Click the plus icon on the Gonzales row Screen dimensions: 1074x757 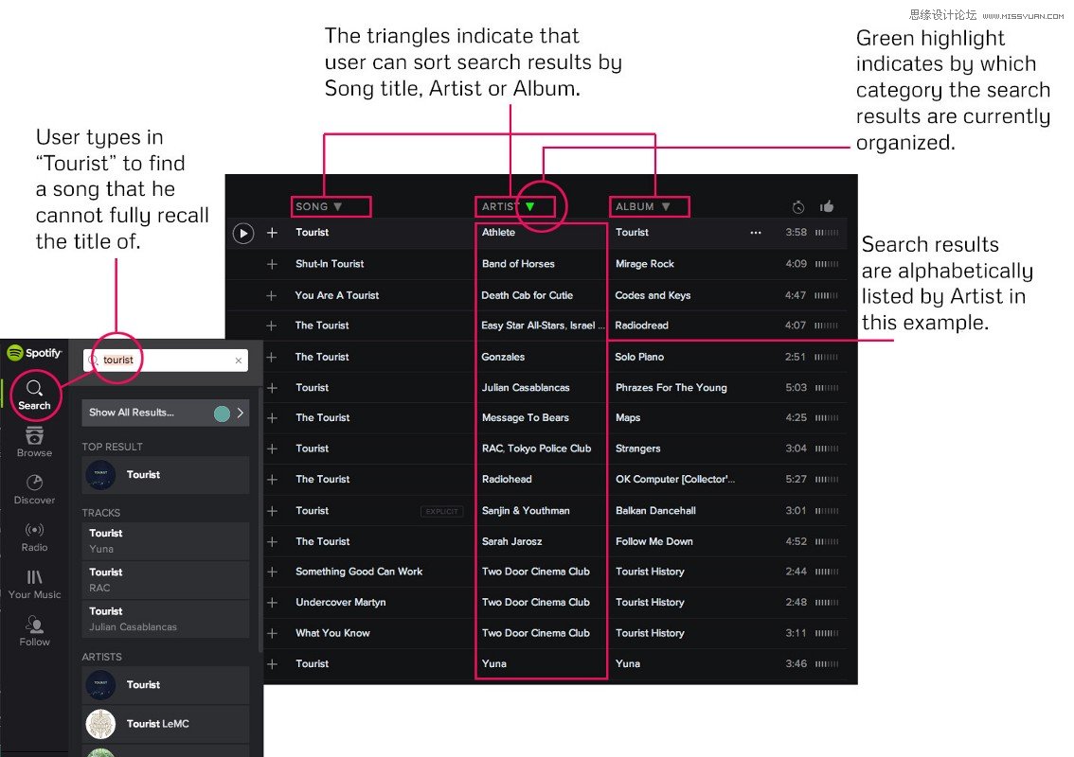[x=272, y=358]
